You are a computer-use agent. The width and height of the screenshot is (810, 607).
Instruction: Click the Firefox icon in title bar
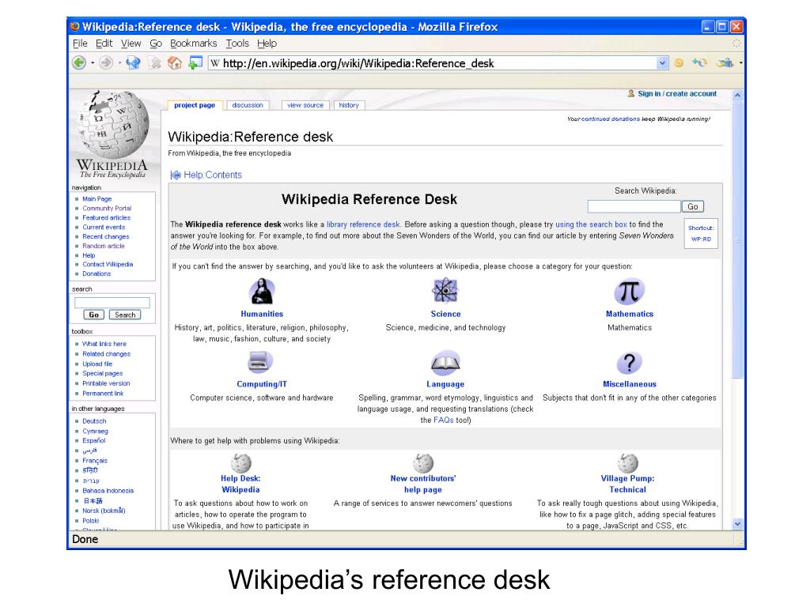(x=75, y=26)
